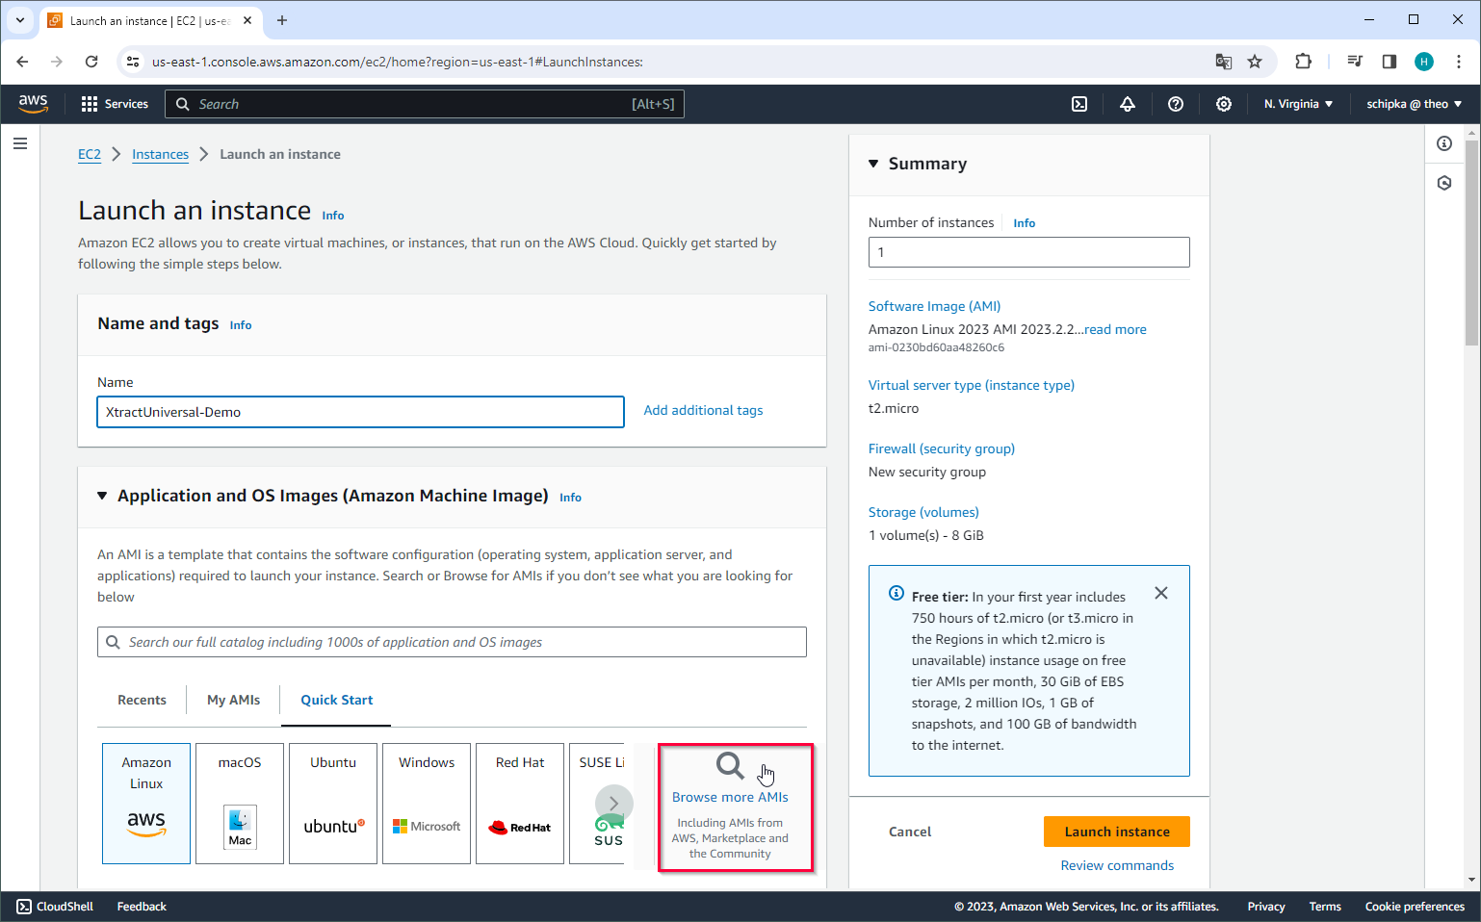View site information icon in address bar
1481x922 pixels.
133,62
